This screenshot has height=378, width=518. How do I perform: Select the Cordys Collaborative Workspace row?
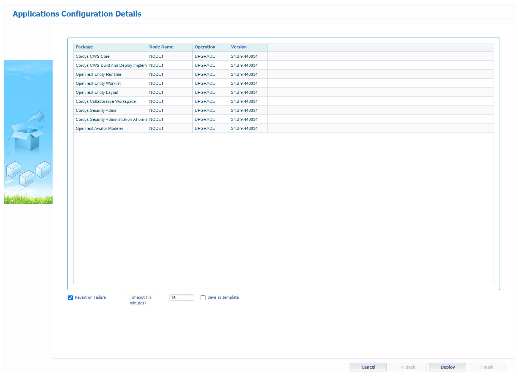click(106, 101)
